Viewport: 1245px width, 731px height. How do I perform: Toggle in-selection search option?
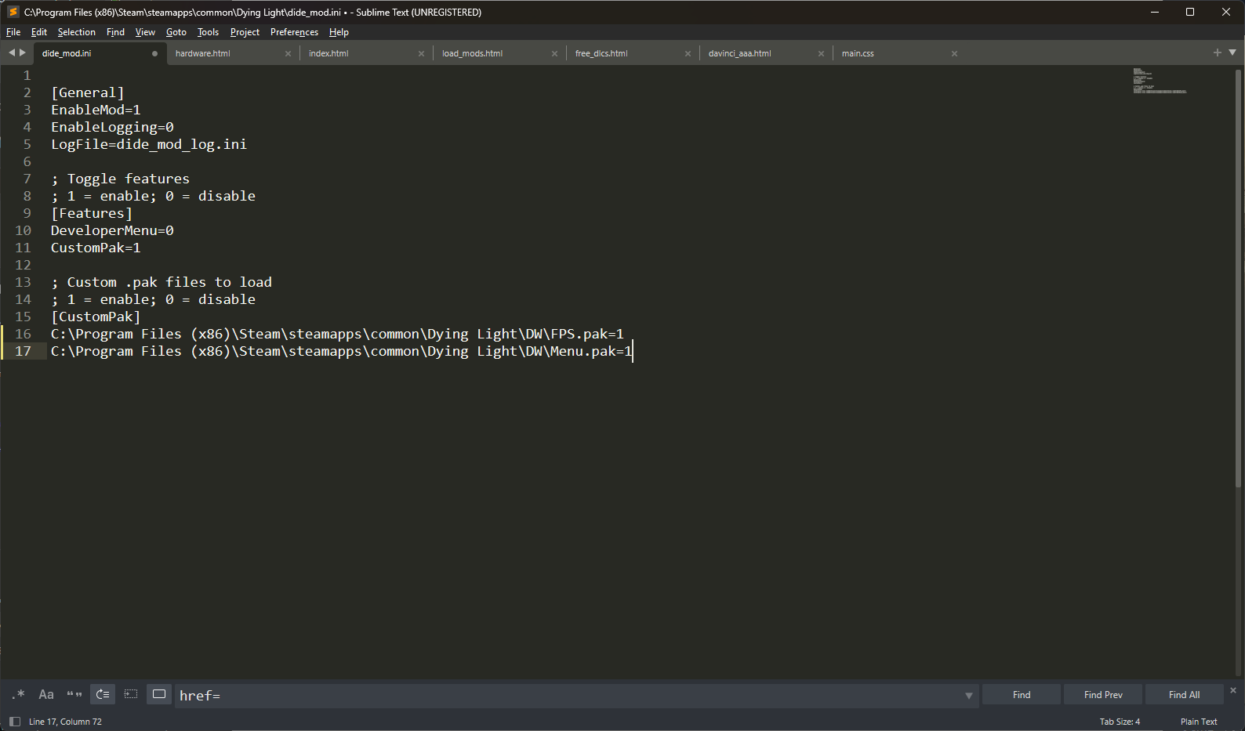click(131, 694)
